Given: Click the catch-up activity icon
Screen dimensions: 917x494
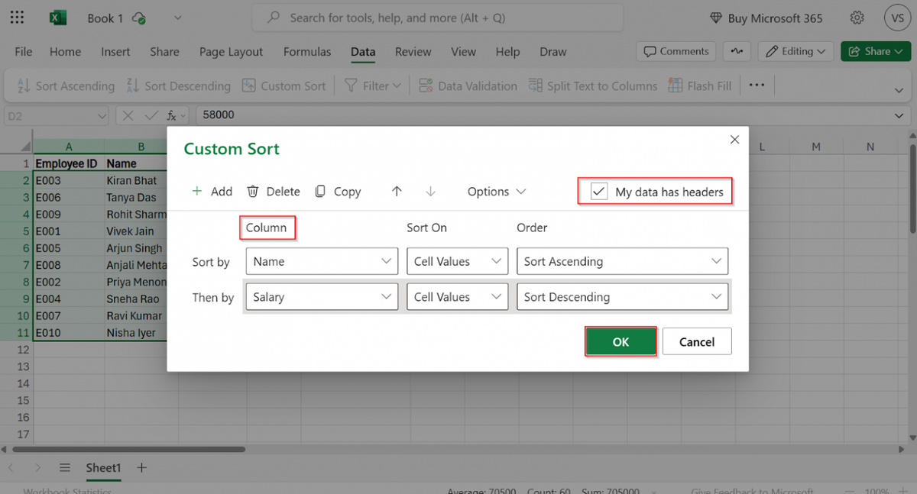Looking at the screenshot, I should point(737,51).
